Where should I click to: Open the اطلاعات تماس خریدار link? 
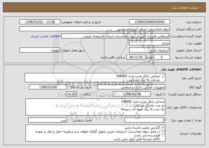coord(45,36)
